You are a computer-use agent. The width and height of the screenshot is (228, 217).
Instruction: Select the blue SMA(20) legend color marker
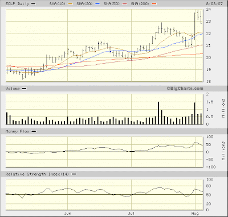coord(97,4)
